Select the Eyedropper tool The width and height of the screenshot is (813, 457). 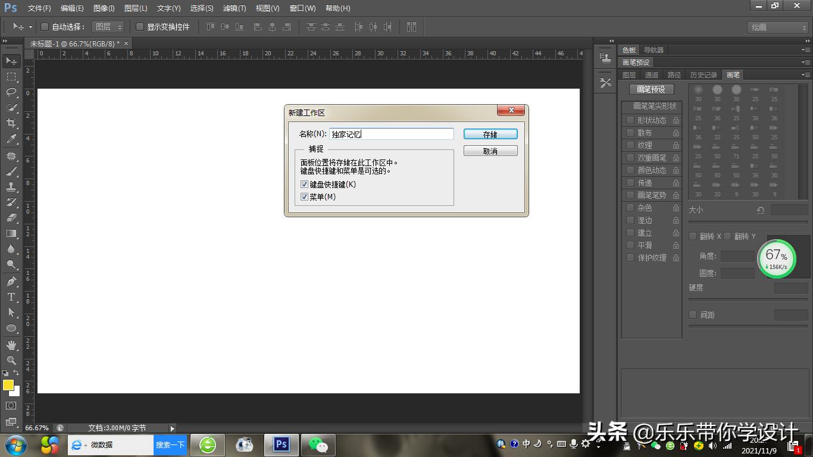pyautogui.click(x=11, y=139)
